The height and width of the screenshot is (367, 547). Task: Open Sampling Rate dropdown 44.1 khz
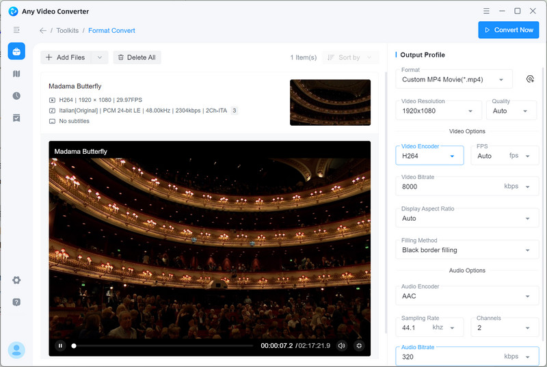(x=429, y=327)
